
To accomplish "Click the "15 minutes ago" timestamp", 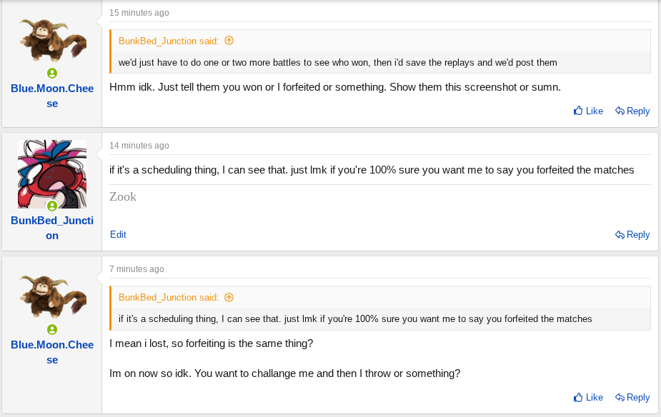I will point(139,13).
